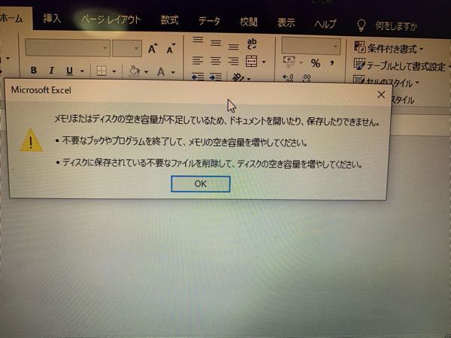Increase font size with large A icon
Image resolution: width=451 pixels, height=338 pixels.
coord(153,49)
